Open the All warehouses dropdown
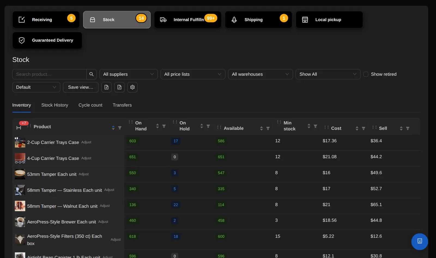Screen dimensions: 436x258 (261, 74)
